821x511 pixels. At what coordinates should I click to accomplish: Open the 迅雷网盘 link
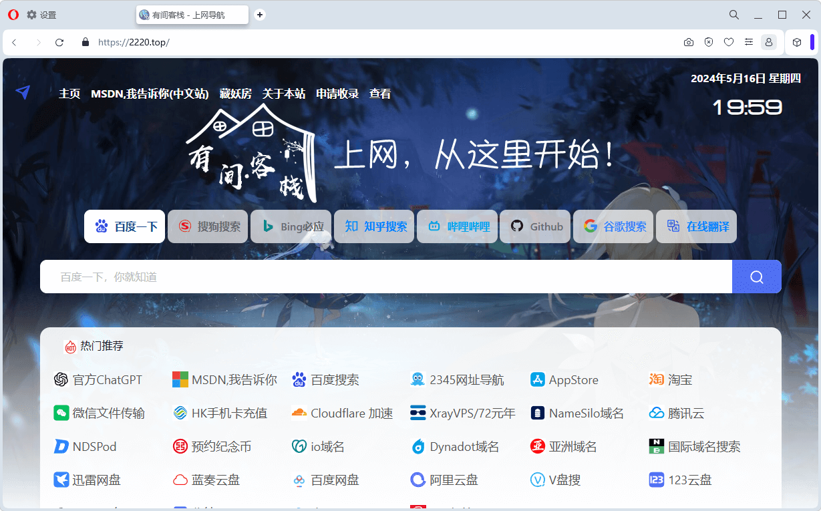point(87,480)
